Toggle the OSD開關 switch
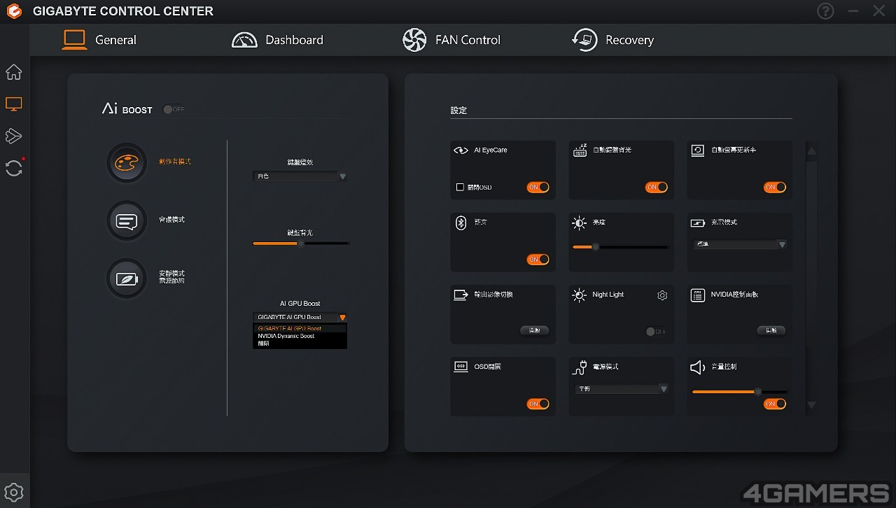Image resolution: width=896 pixels, height=508 pixels. [538, 404]
